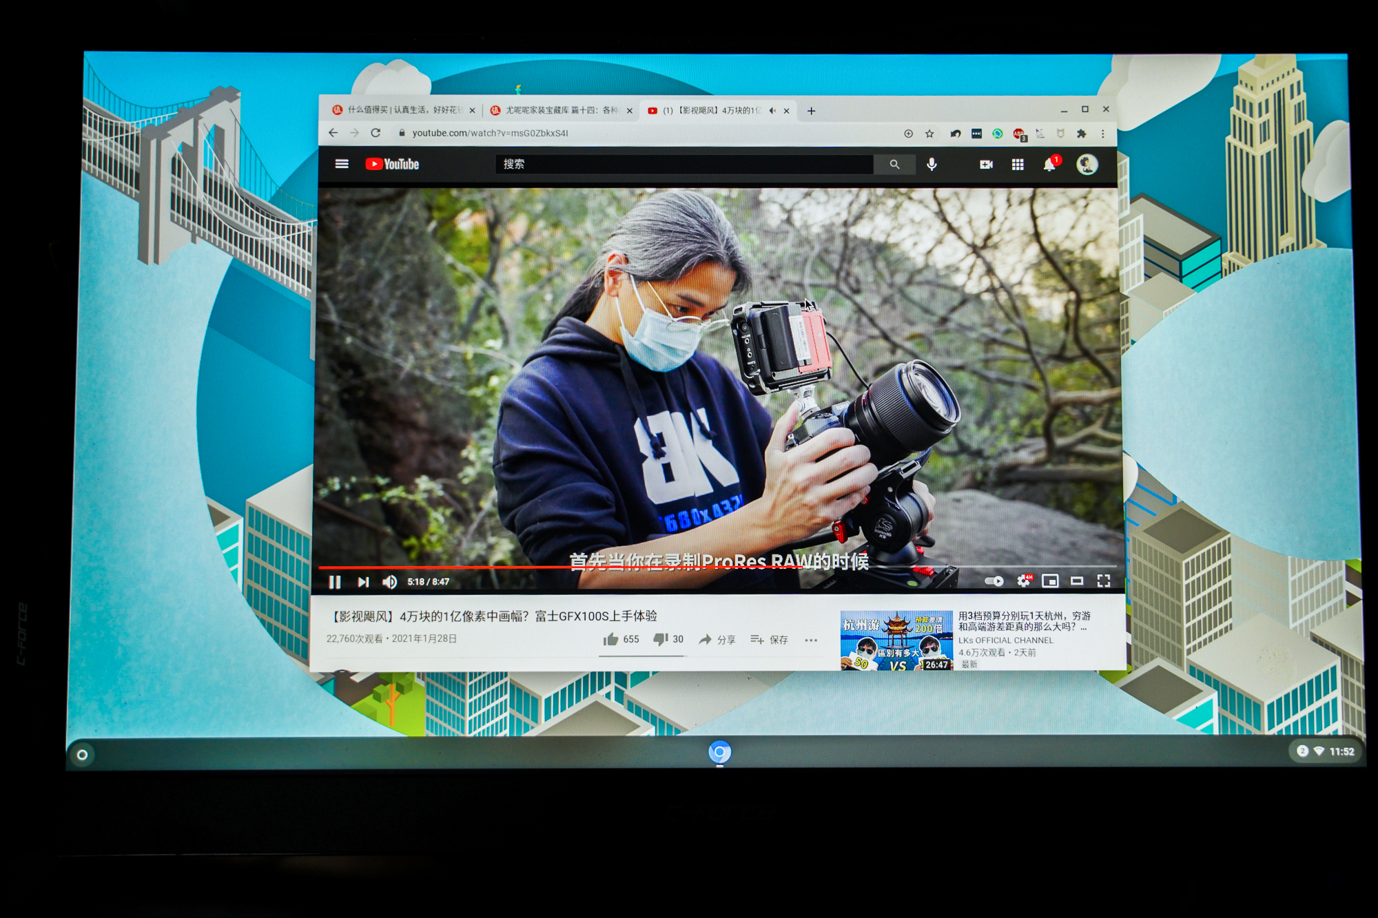Enter fullscreen mode
The width and height of the screenshot is (1378, 918).
pos(1103,581)
